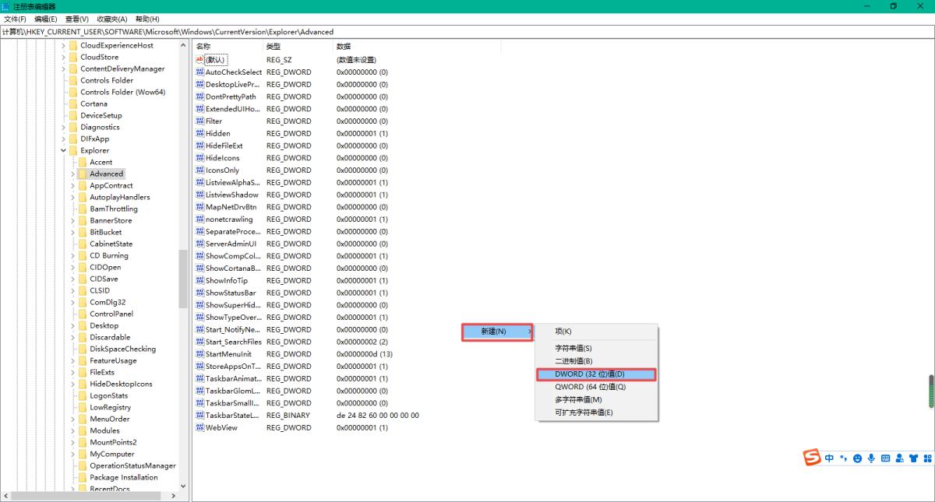Open the Sogou soft keyboard
This screenshot has width=935, height=502.
(x=886, y=458)
